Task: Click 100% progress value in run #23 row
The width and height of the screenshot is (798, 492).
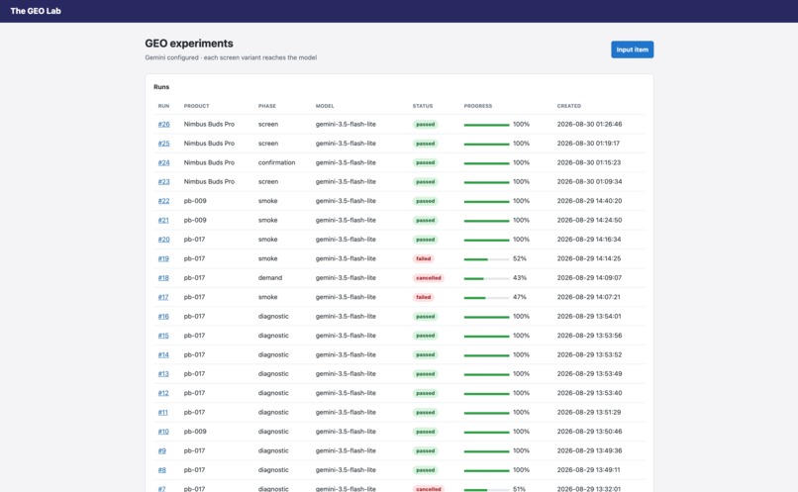Action: [x=521, y=181]
